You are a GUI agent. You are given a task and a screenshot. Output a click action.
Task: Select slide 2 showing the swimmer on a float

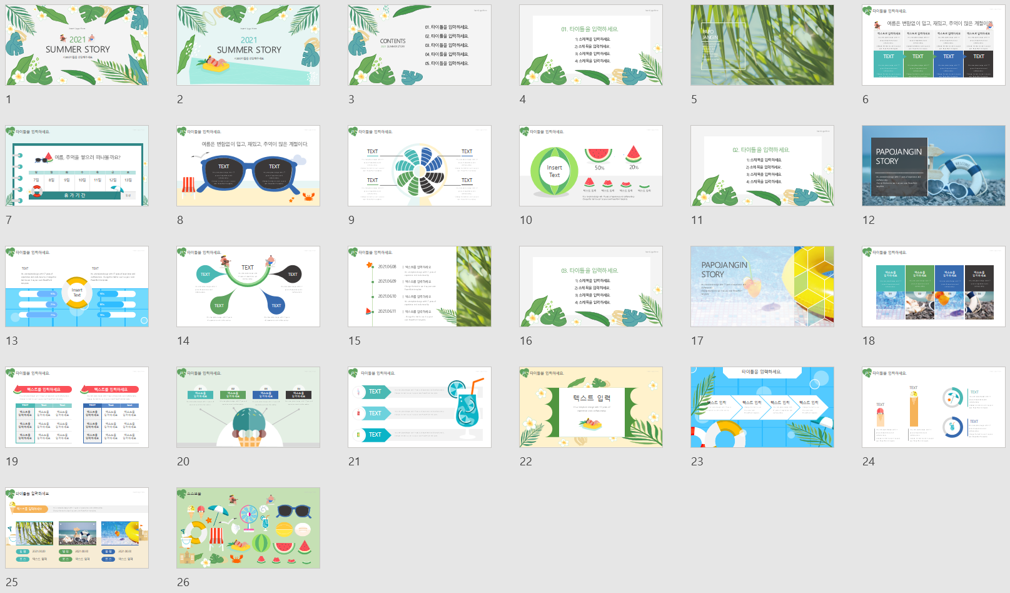(x=248, y=45)
